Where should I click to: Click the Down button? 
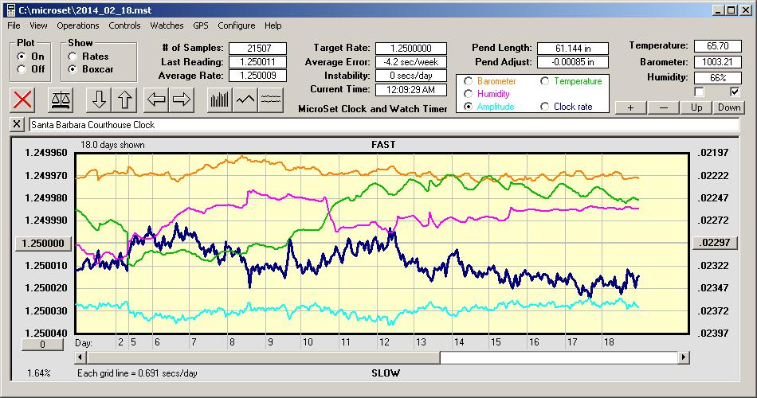click(729, 107)
